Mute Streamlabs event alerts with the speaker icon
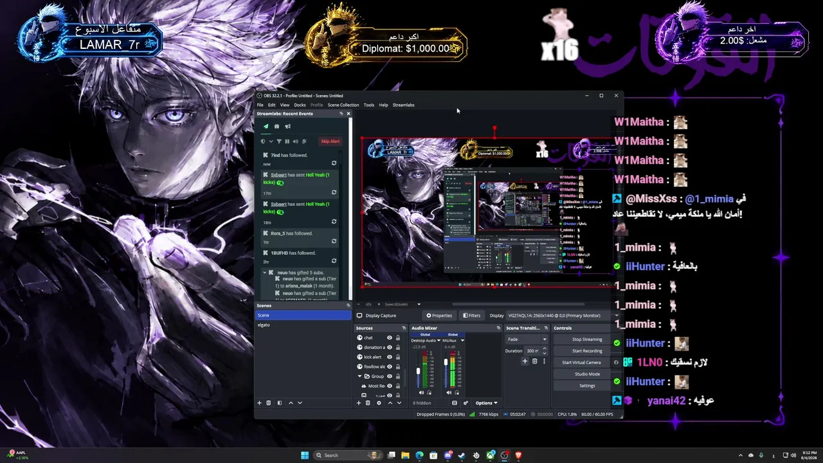823x463 pixels. click(295, 141)
